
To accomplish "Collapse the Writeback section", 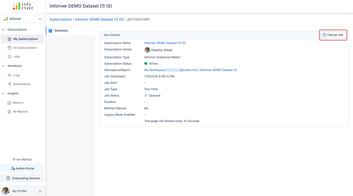I will click(3, 66).
